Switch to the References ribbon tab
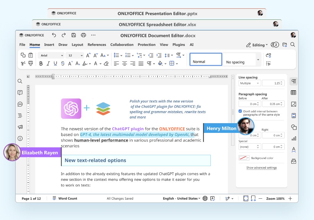Screen dimensions: 314x220 tap(97, 45)
